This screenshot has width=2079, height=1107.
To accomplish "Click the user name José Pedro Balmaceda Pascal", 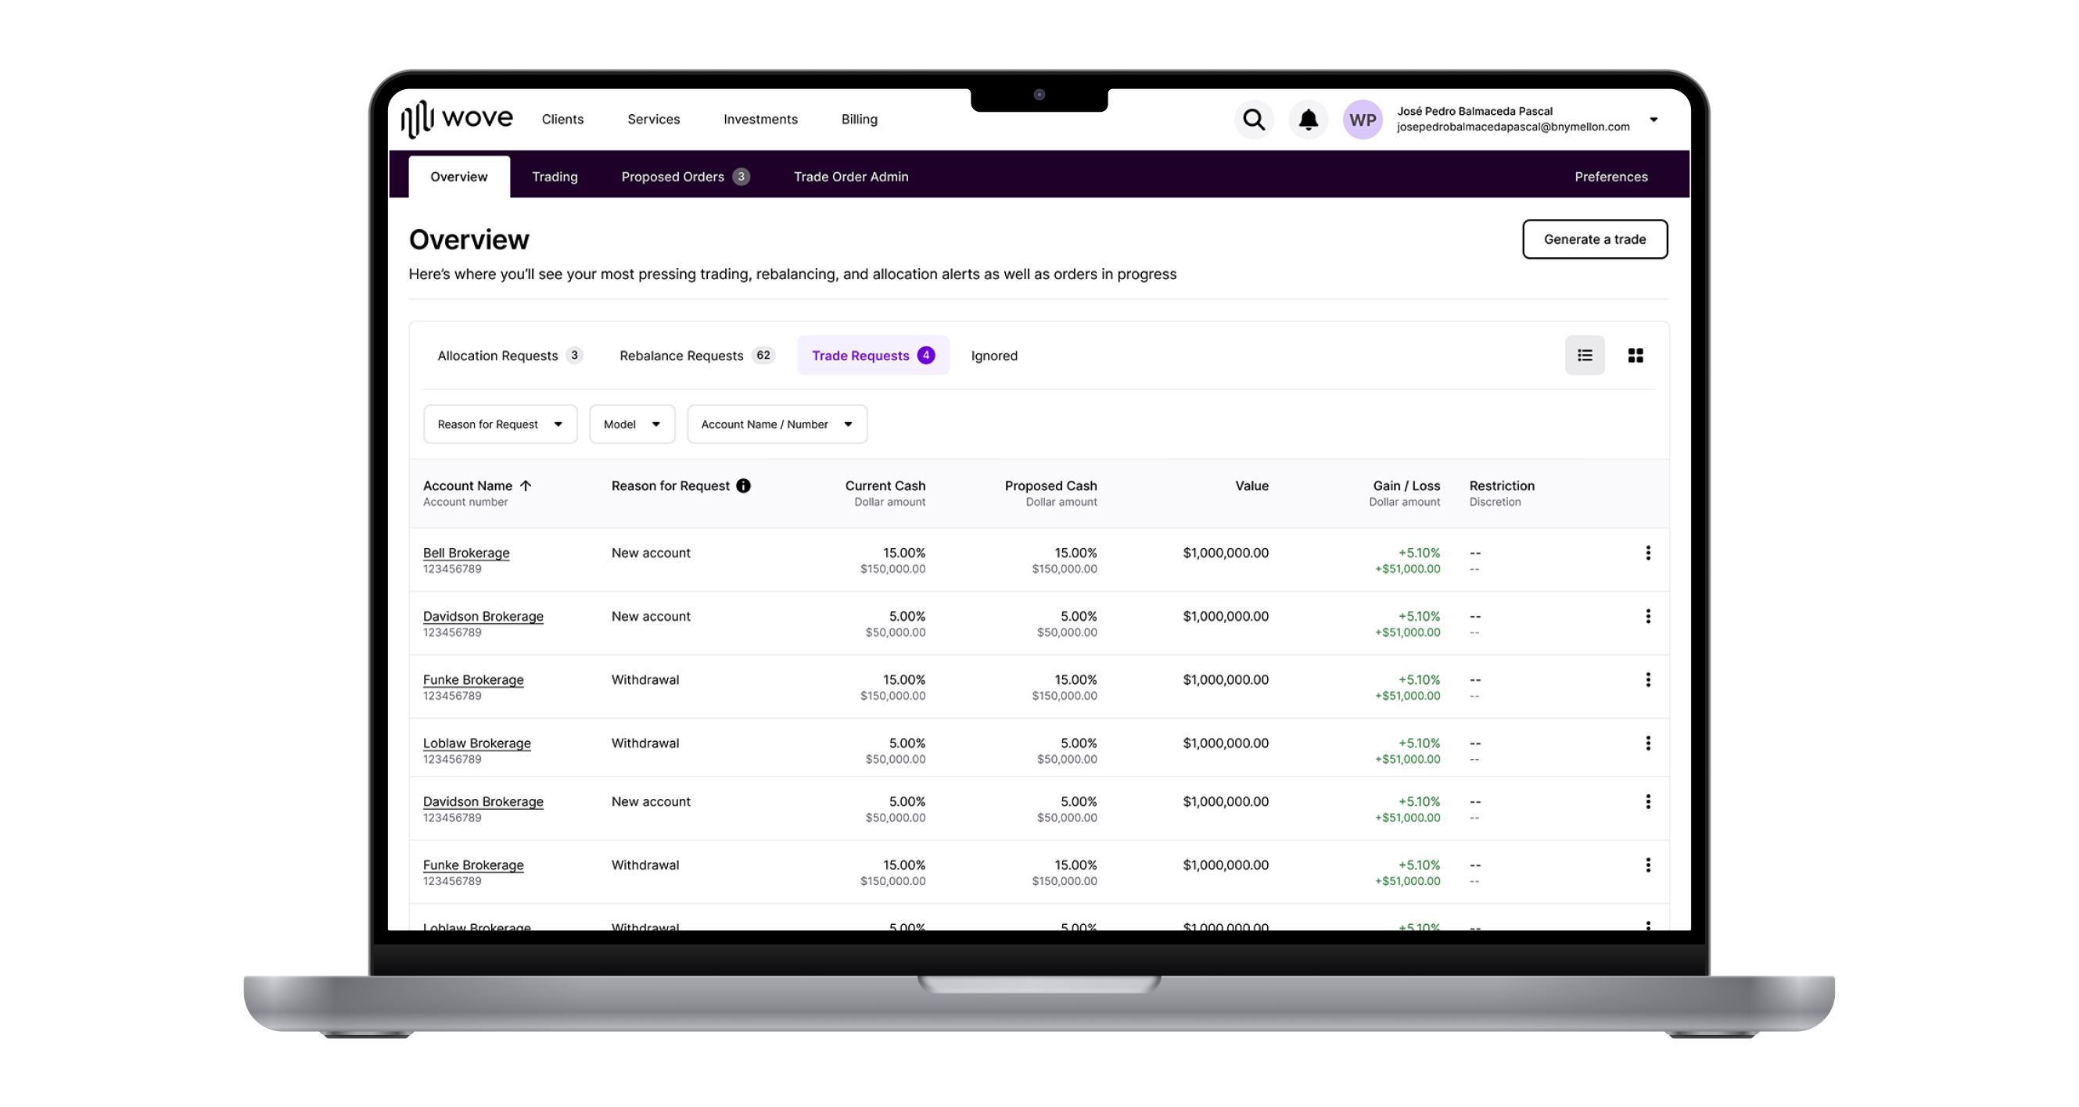I will (x=1474, y=111).
